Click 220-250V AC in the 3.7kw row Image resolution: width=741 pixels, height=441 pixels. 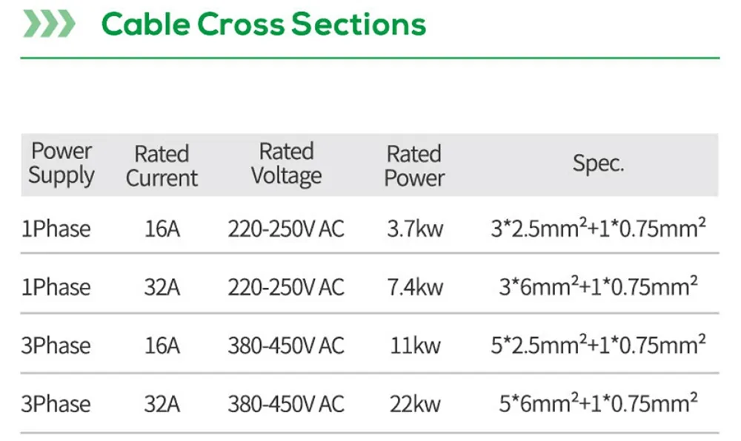click(286, 229)
